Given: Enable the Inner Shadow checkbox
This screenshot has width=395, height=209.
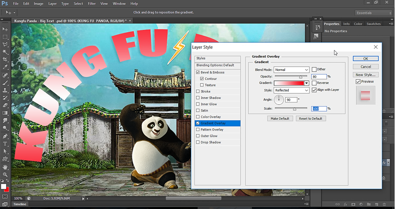Looking at the screenshot, I should tap(198, 98).
